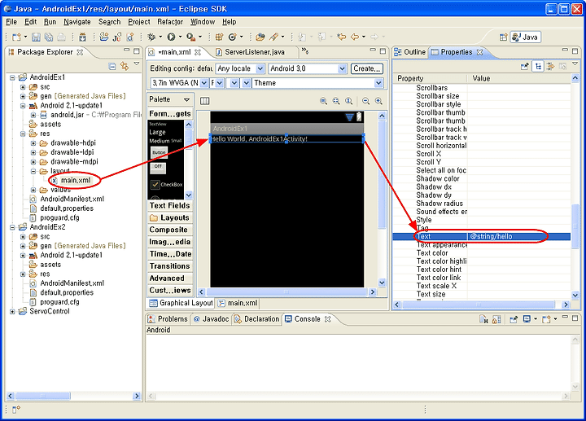Open the Text Fields palette category

[x=170, y=205]
